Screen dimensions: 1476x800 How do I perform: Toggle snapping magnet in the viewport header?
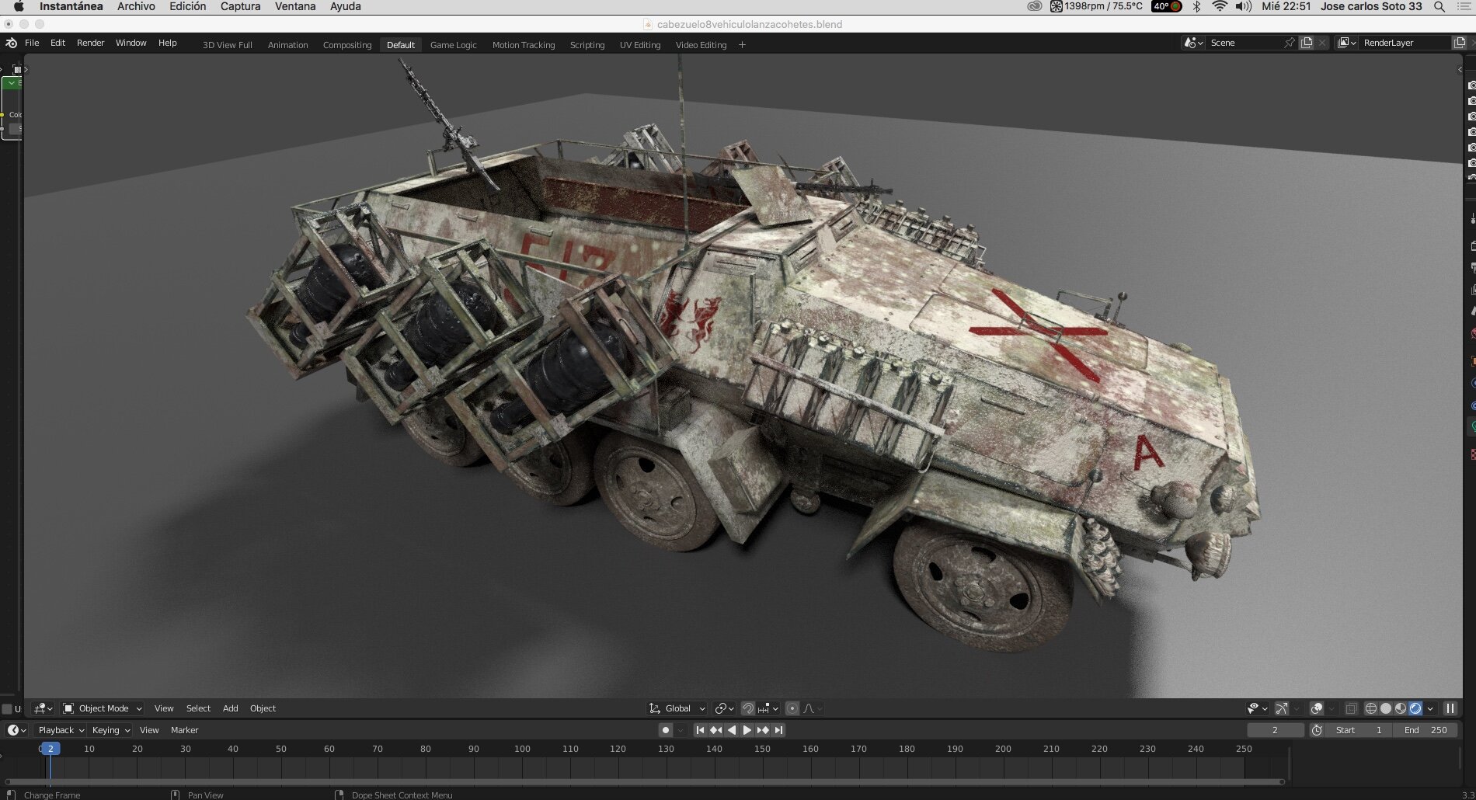pos(747,708)
